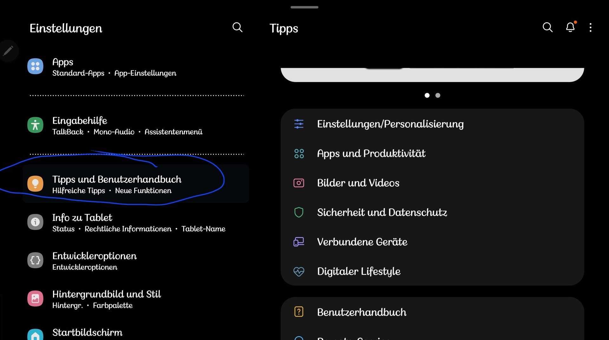The height and width of the screenshot is (340, 609).
Task: Click the Entwickleroptionen braces icon
Action: 35,260
